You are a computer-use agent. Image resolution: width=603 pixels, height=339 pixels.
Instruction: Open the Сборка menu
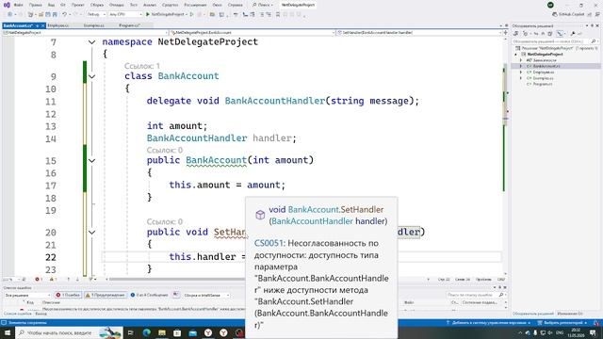pos(97,5)
